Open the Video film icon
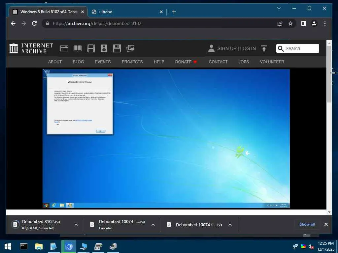This screenshot has width=338, height=253. (x=90, y=48)
